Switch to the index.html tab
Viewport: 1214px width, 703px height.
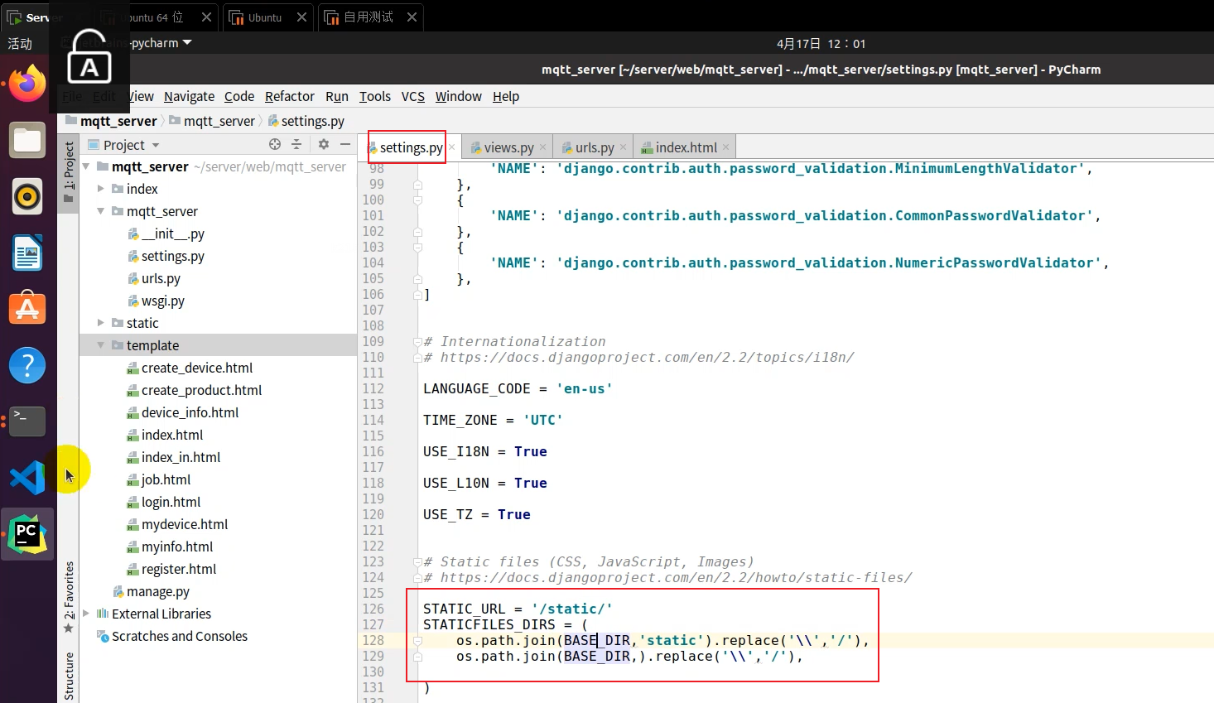tap(686, 147)
